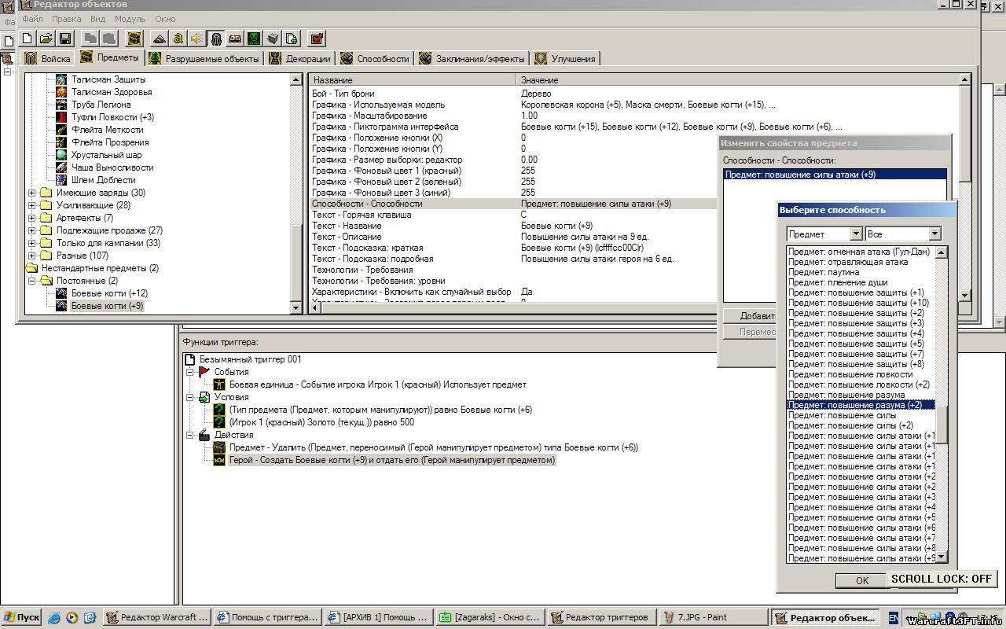Click the Open folder toolbar icon
The width and height of the screenshot is (1006, 629).
tap(46, 39)
